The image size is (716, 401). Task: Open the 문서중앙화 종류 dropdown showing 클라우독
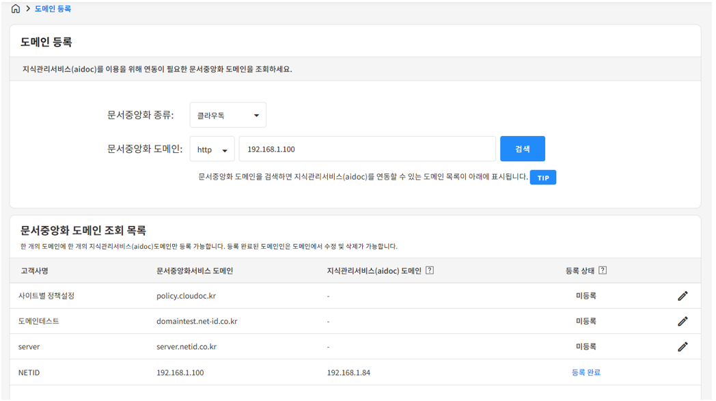pos(228,115)
